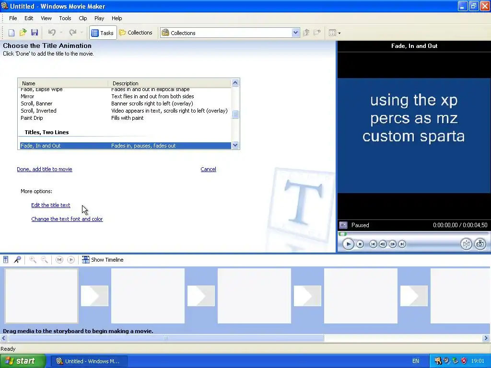This screenshot has width=491, height=368.
Task: Stop the preview playback
Action: pyautogui.click(x=360, y=244)
